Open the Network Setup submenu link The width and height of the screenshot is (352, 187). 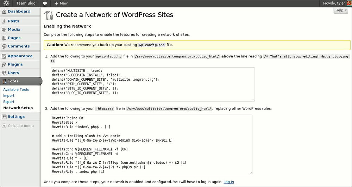click(18, 108)
